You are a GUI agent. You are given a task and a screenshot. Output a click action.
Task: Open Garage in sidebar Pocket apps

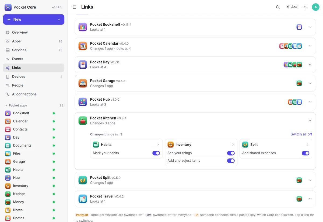click(34, 161)
